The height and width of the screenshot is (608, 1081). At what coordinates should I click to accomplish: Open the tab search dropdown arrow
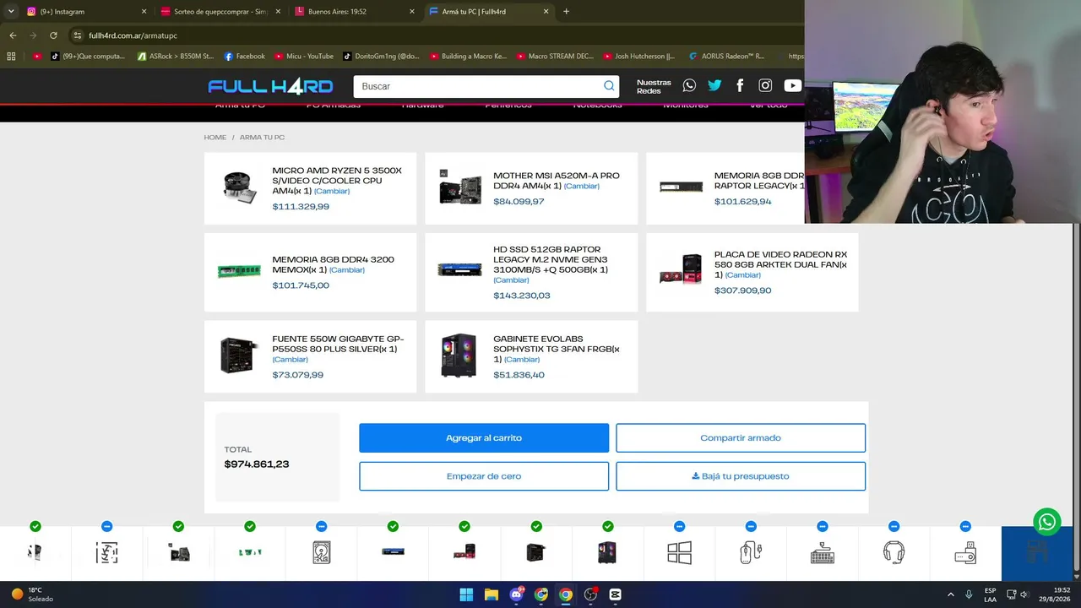(x=11, y=12)
